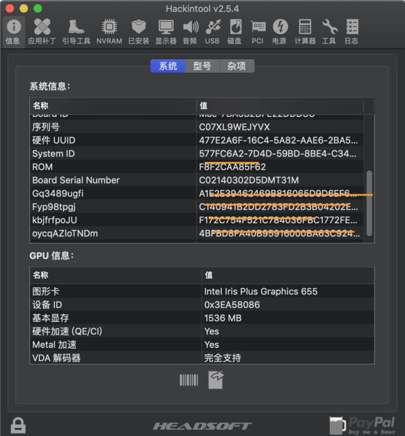Switch to the 型号 tab
Viewport: 405px width, 436px height.
coord(202,66)
